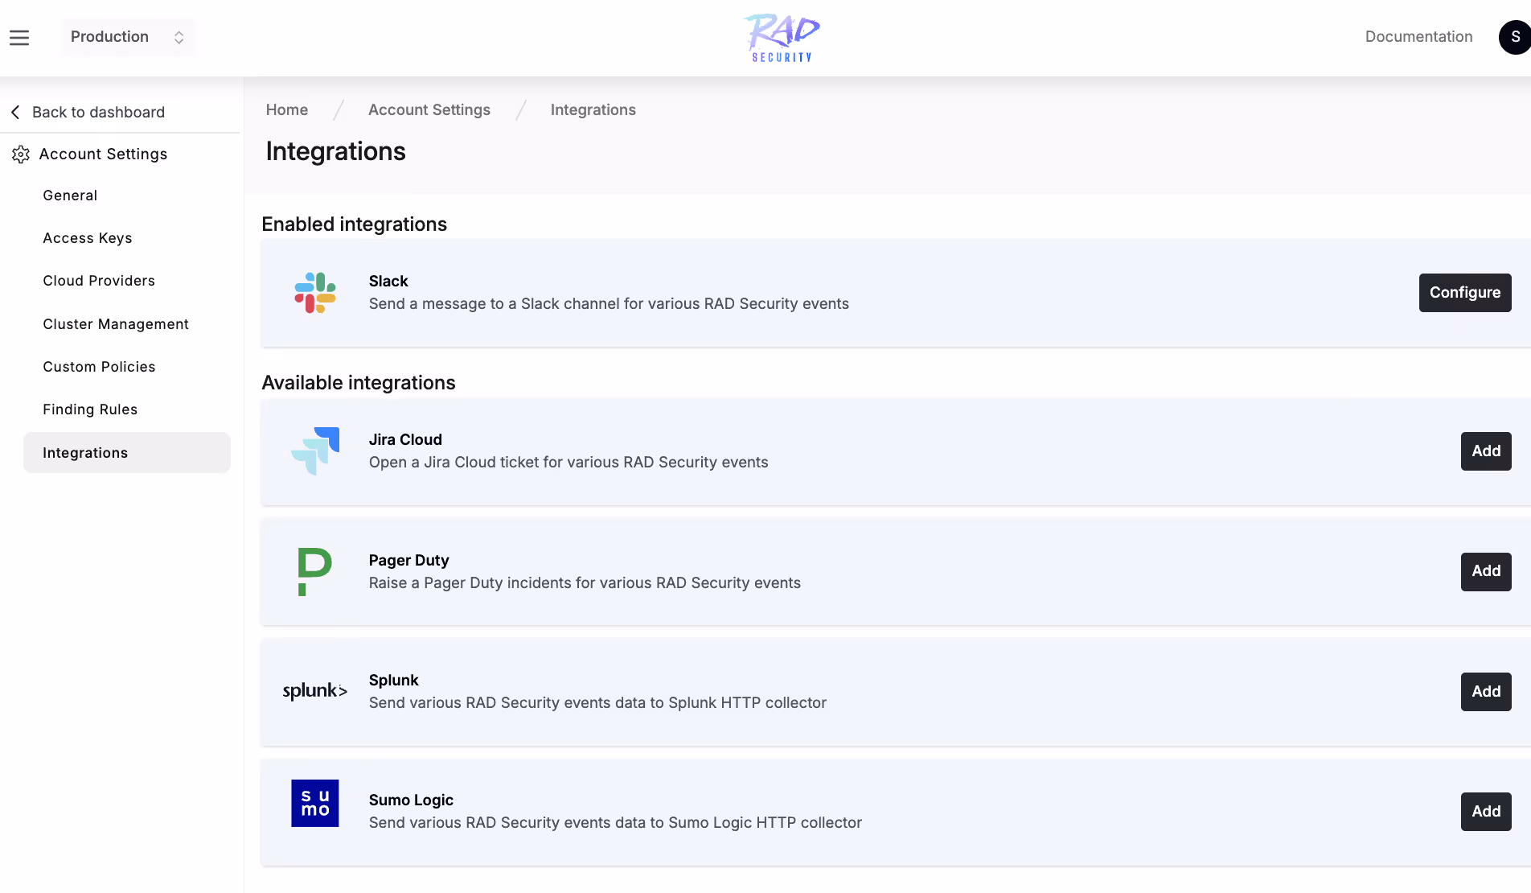This screenshot has width=1531, height=893.
Task: Click Integrations in the breadcrumb
Action: pyautogui.click(x=593, y=109)
